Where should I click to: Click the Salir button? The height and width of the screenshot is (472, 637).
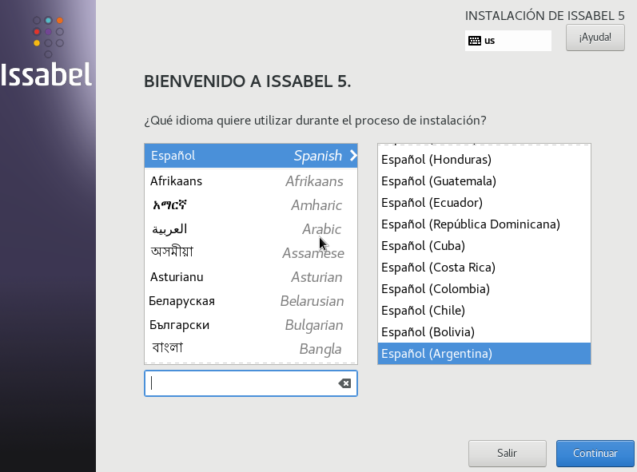507,453
